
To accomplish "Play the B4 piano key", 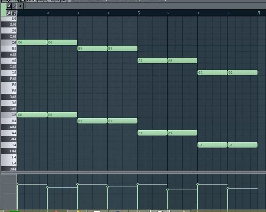I will (x=9, y=121).
